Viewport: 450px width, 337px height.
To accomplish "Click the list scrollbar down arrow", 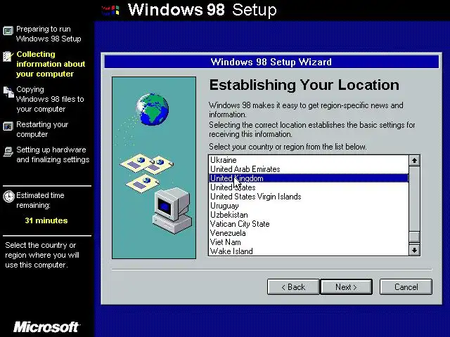I will tap(414, 250).
